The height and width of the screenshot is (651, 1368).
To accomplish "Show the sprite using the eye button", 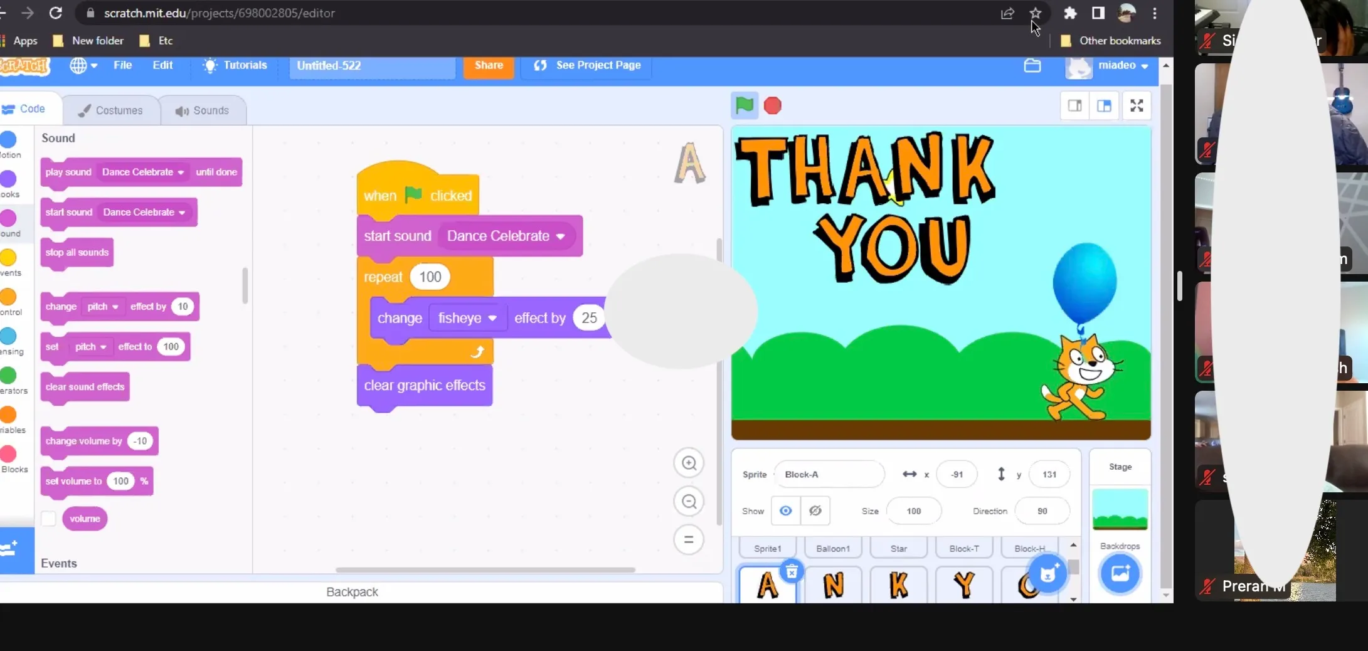I will click(x=785, y=511).
